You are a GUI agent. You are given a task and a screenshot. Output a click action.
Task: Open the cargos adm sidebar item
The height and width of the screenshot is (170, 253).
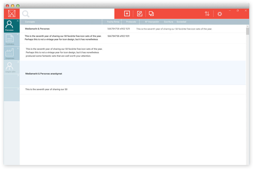10,67
